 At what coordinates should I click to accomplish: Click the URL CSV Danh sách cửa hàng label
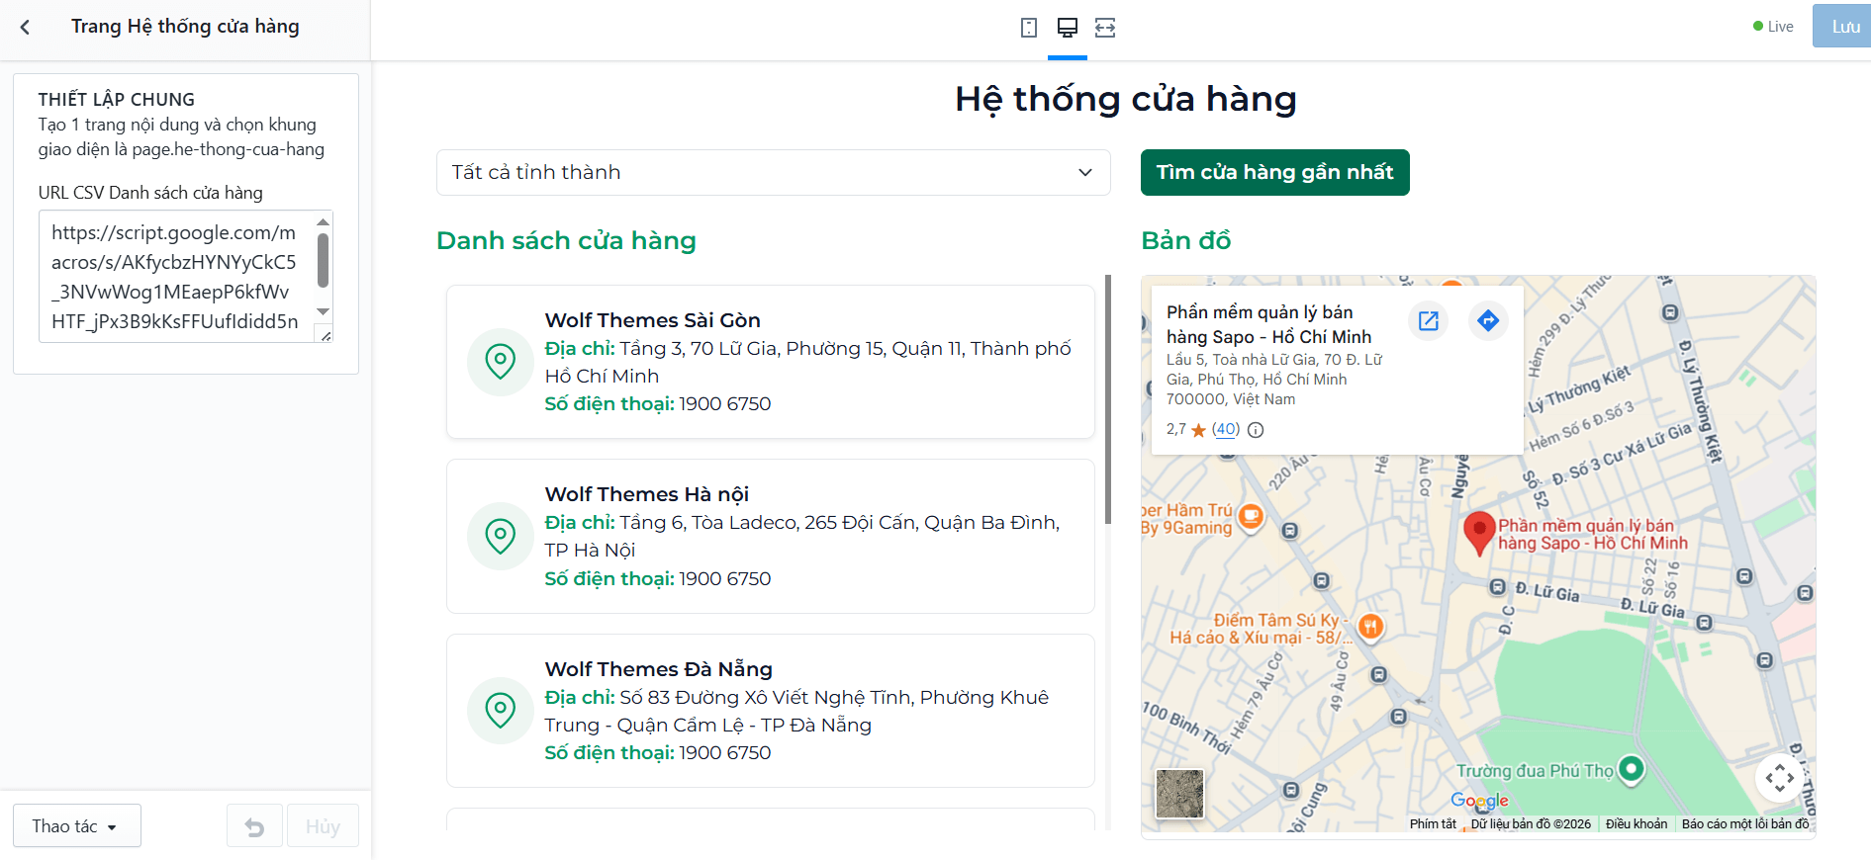click(150, 193)
